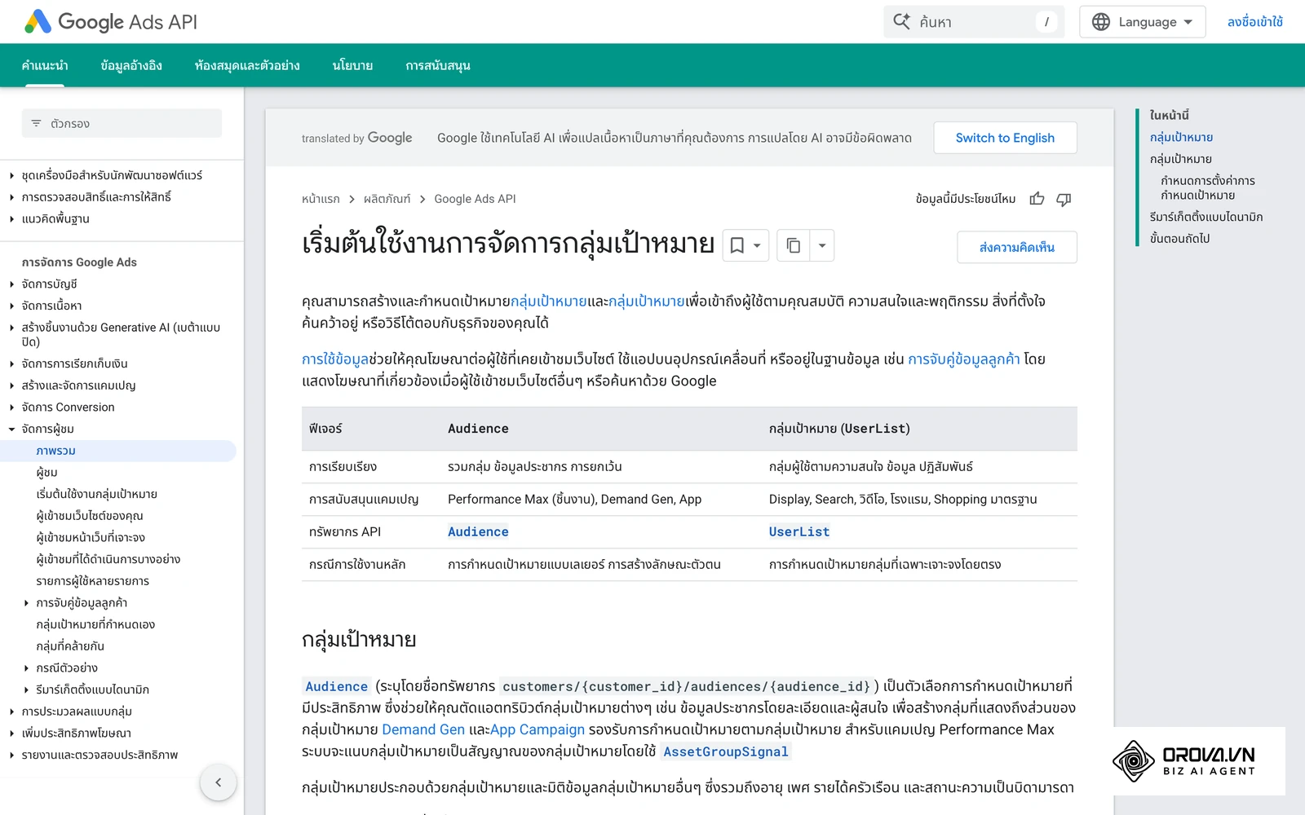Collapse จัดการผู้ชม section
This screenshot has width=1305, height=815.
11,429
